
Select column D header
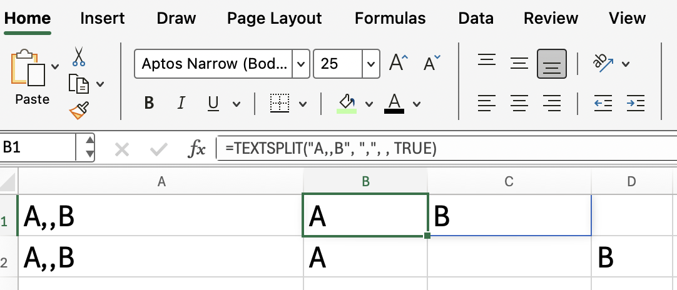[x=631, y=182]
